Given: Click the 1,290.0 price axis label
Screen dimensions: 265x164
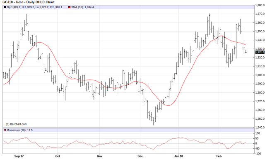Looking at the screenshot, I should tap(260, 84).
